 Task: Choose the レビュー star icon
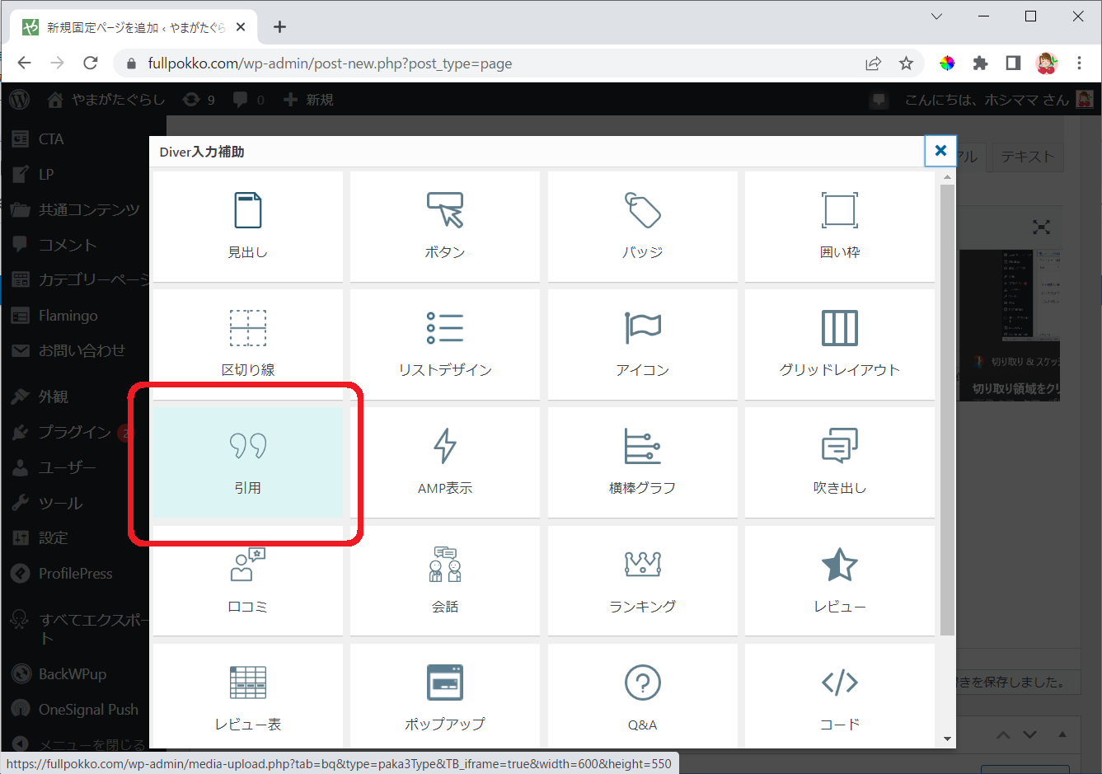click(x=839, y=565)
